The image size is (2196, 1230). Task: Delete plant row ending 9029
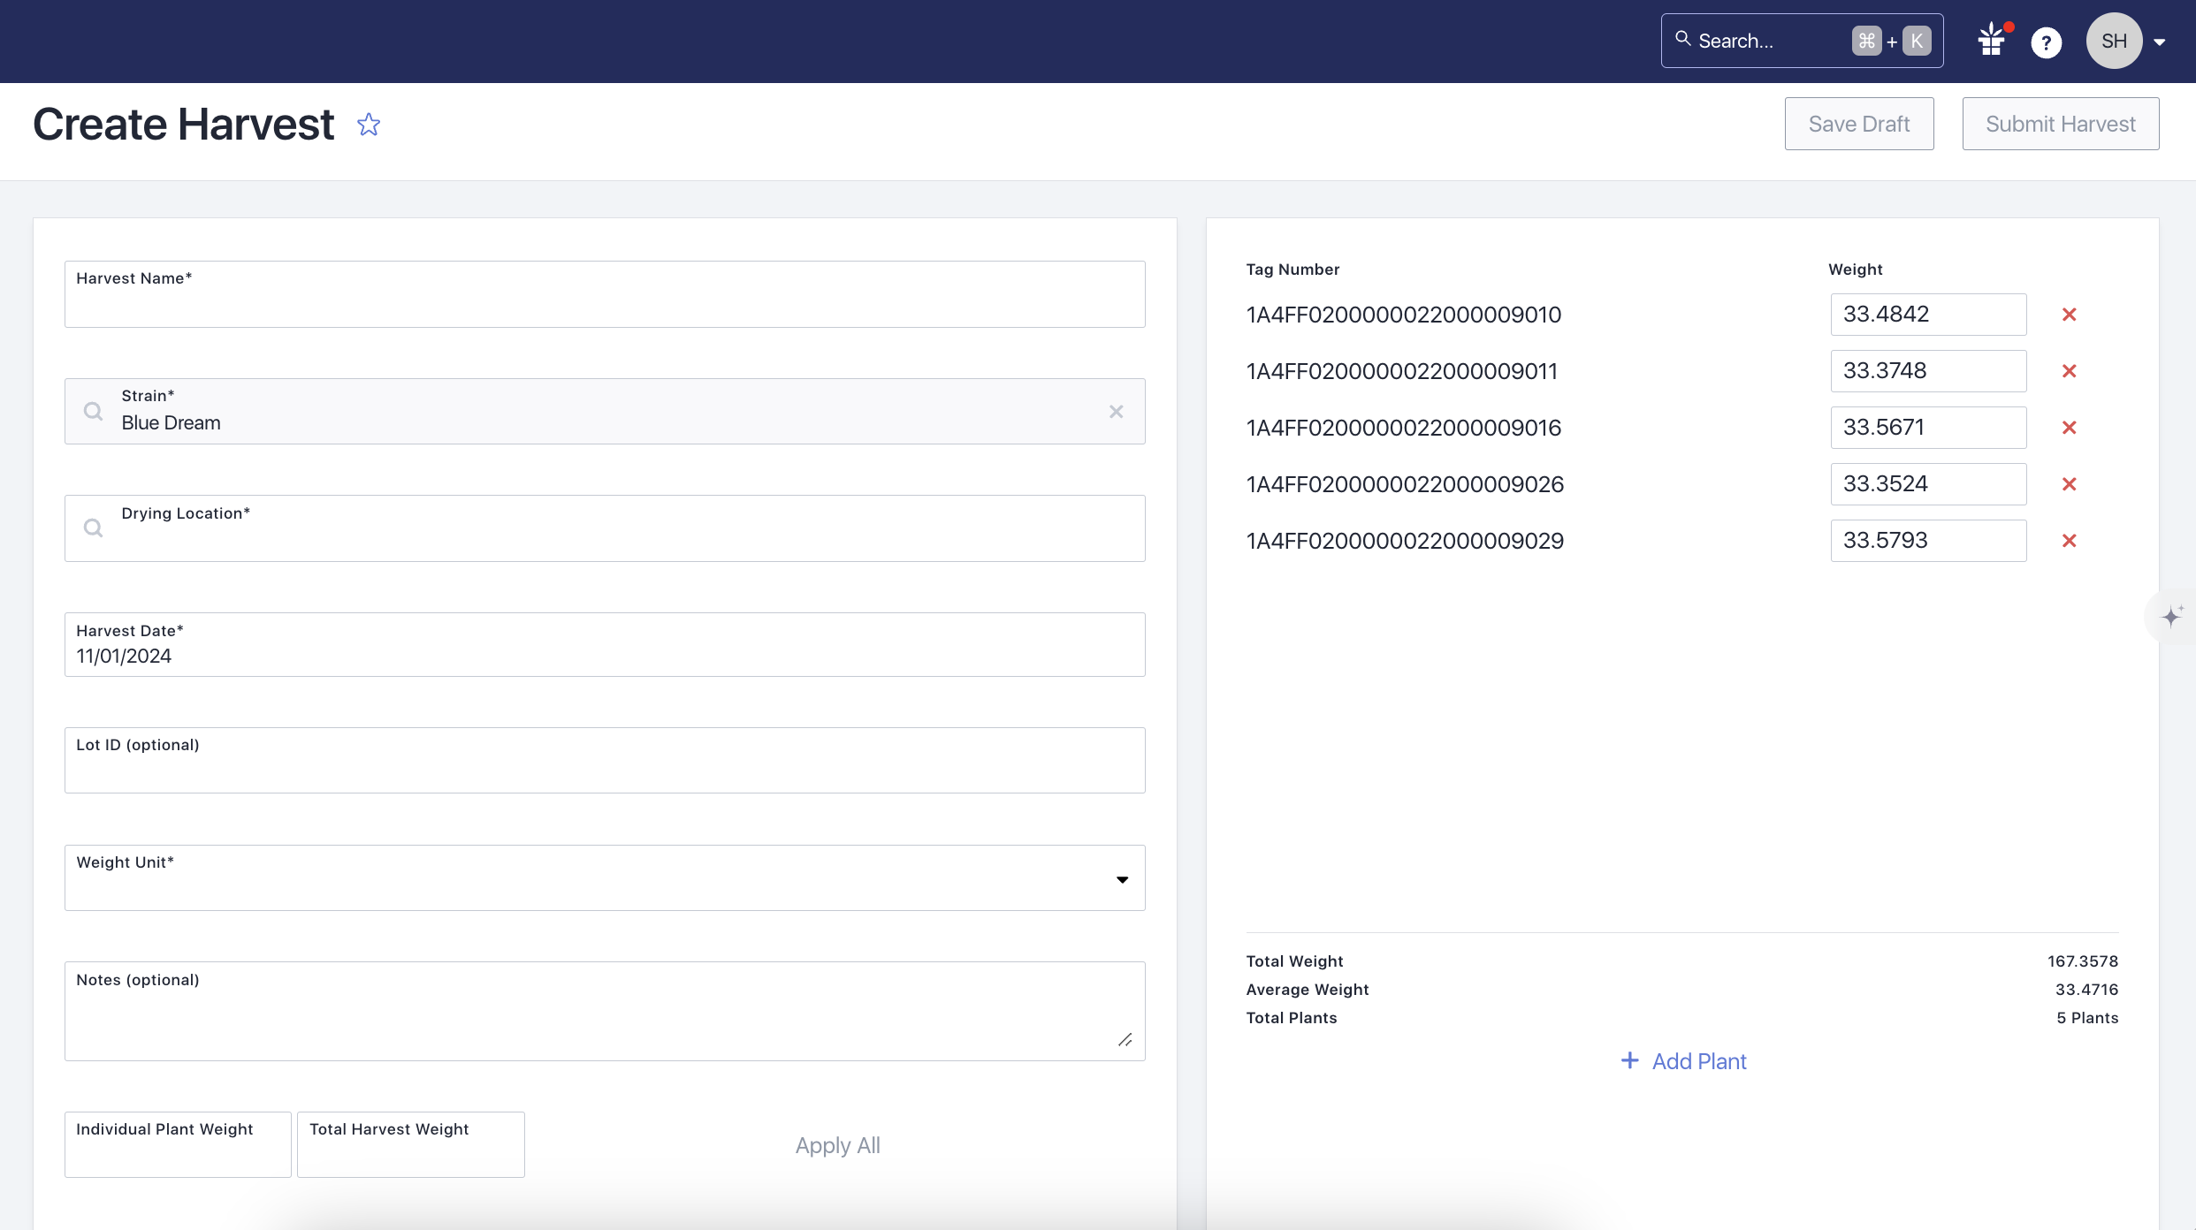tap(2069, 541)
